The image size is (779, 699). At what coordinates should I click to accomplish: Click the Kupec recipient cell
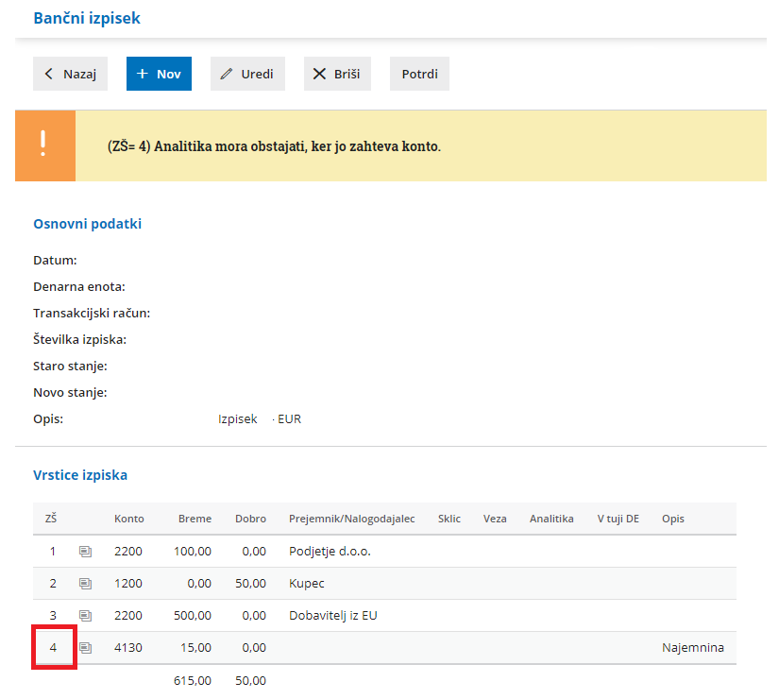coord(307,583)
